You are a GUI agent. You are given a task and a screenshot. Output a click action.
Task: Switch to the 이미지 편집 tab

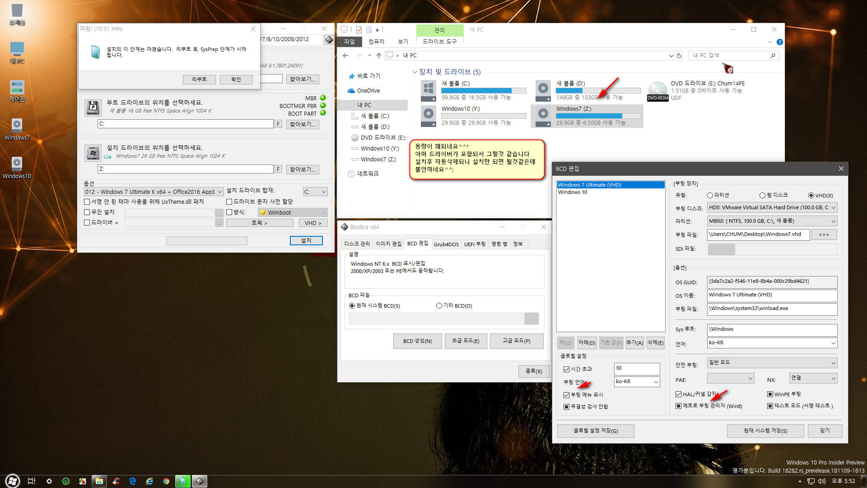pyautogui.click(x=388, y=244)
